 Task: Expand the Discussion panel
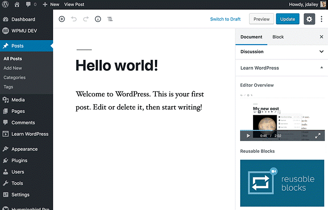[x=282, y=51]
